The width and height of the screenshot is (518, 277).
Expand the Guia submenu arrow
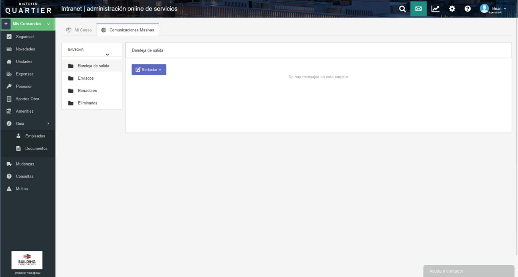[x=48, y=124]
